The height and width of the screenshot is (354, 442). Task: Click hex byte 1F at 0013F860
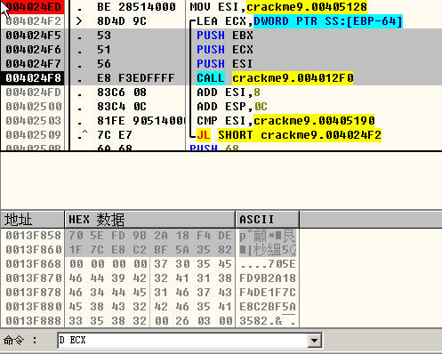click(x=76, y=250)
